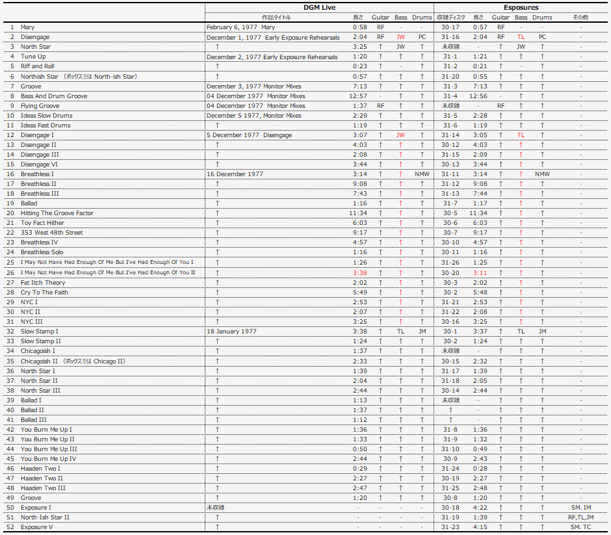
Task: Click the track title "Ballad III"
Action: point(34,420)
